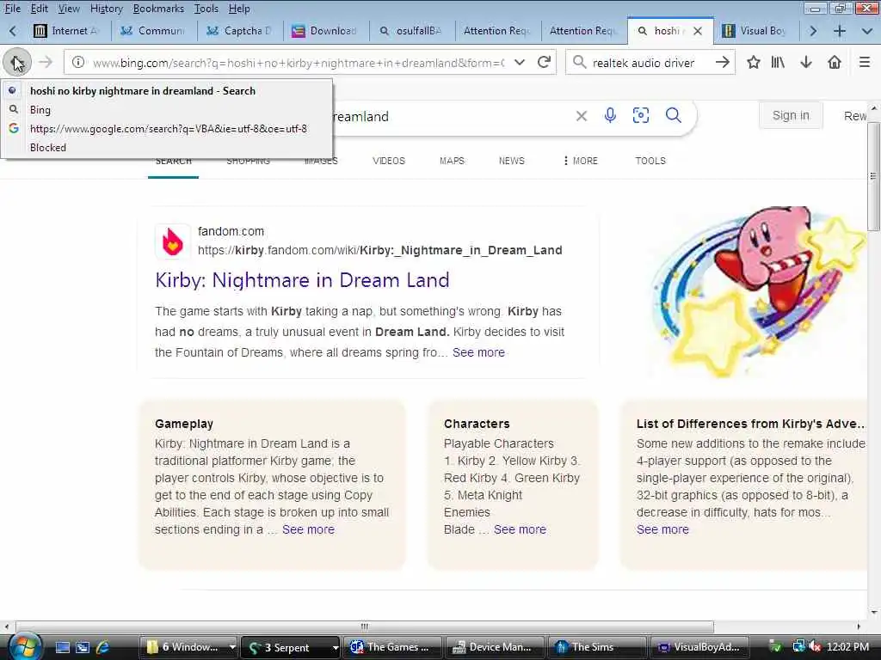Viewport: 881px width, 660px height.
Task: Open a new tab with plus button
Action: [x=840, y=31]
